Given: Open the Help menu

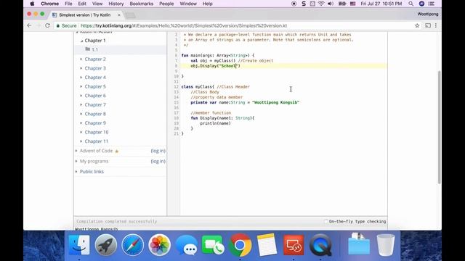Looking at the screenshot, I should tap(207, 4).
